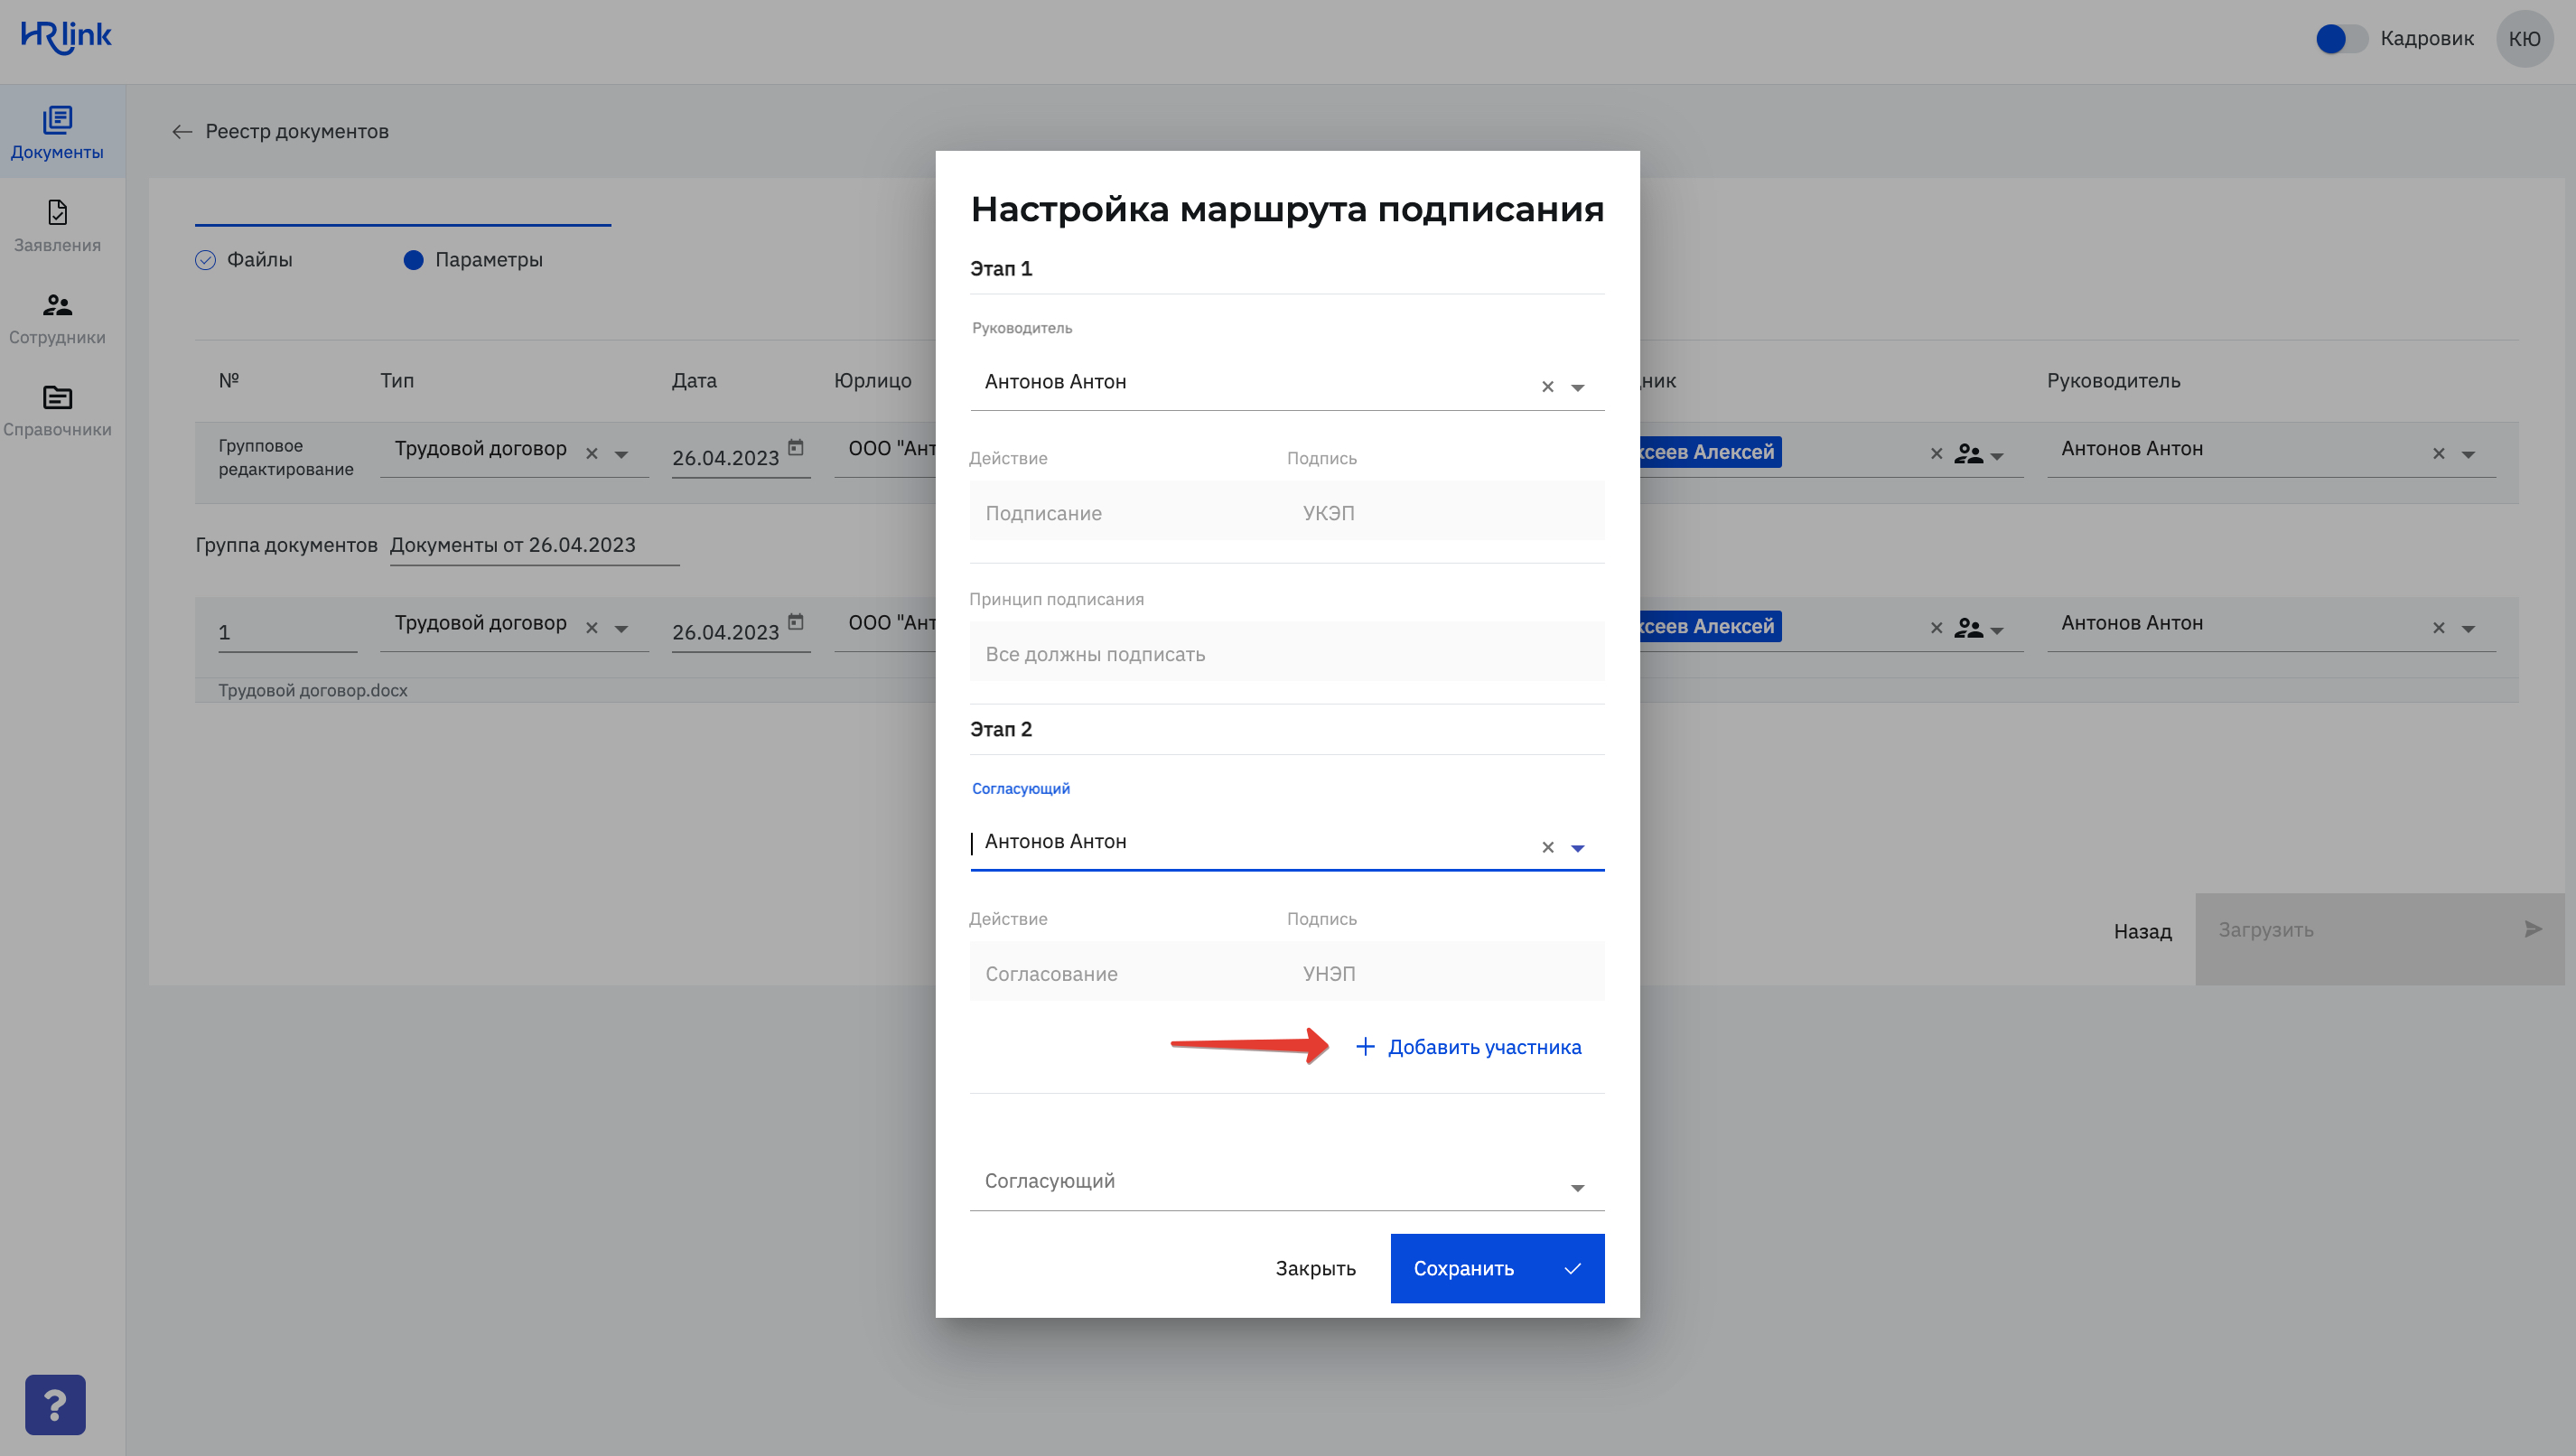Screen dimensions: 2576x1456
Task: Click the Дата column header
Action: [693, 381]
